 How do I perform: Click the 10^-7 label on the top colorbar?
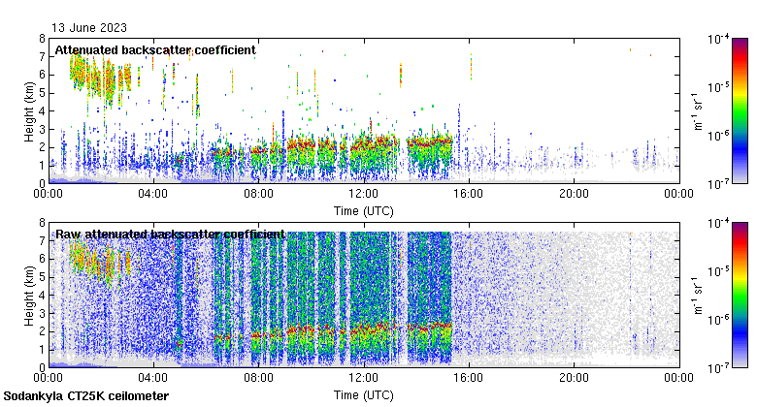[x=718, y=183]
